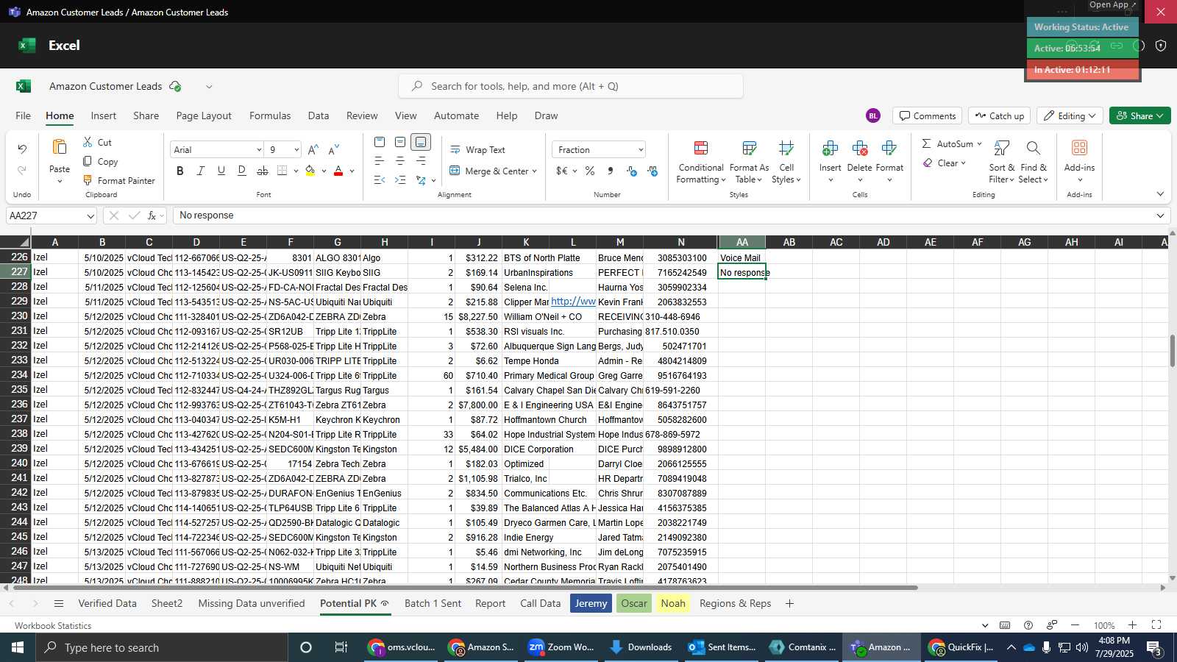Click the AutoSum button
Screen dimensions: 1177x662
(x=947, y=143)
